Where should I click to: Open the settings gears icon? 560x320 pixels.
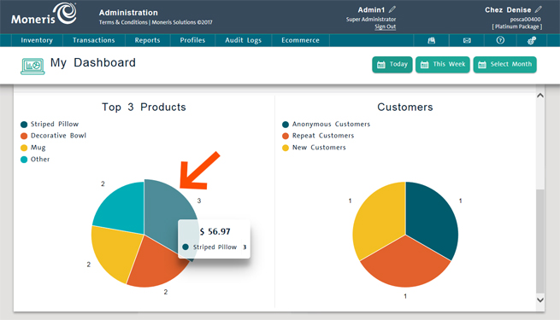click(x=532, y=40)
